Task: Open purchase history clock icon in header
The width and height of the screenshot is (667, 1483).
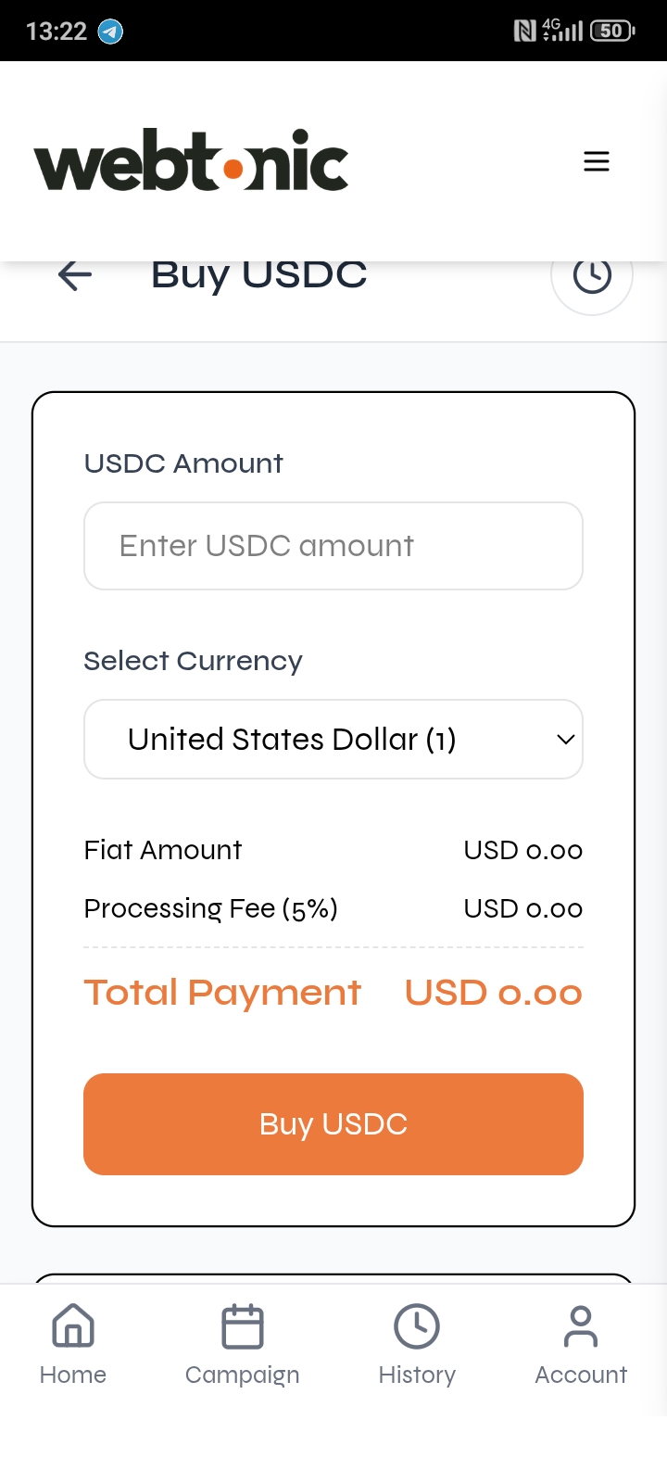Action: point(592,276)
